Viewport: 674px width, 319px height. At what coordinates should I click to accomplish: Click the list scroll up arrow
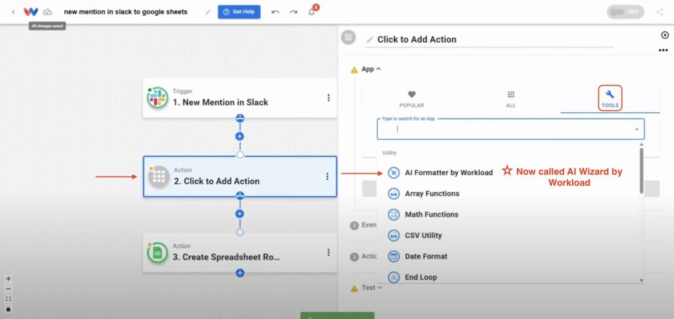pos(642,144)
